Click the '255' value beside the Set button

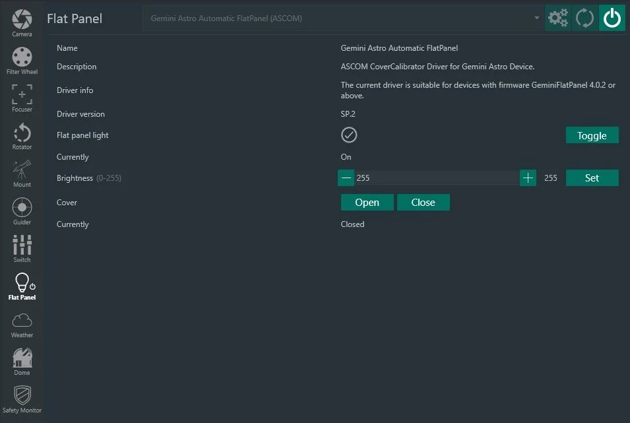(550, 178)
